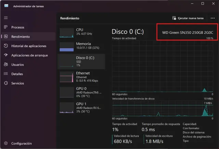
Task: Select the Memoria performance item
Action: pos(83,46)
